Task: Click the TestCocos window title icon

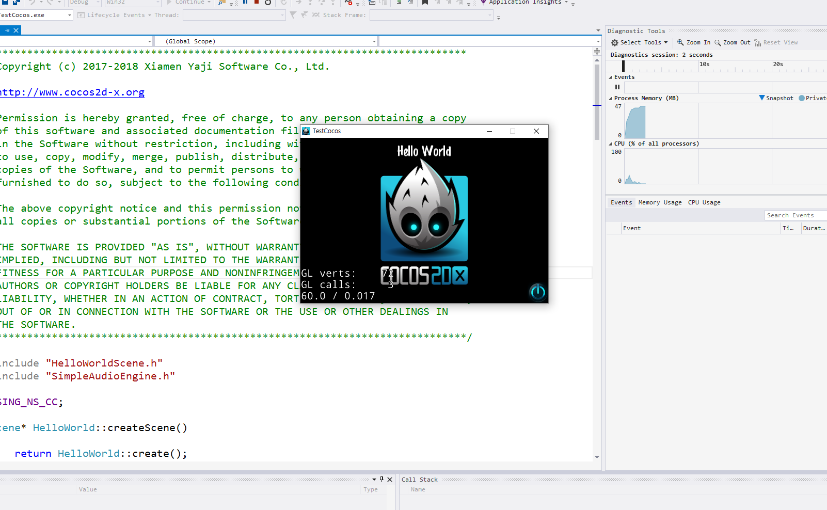Action: click(x=306, y=131)
